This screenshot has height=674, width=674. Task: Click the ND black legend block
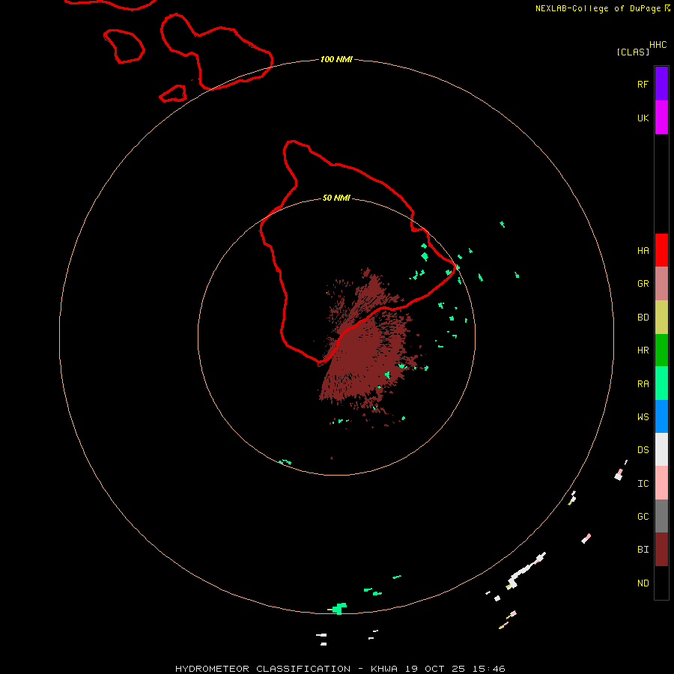point(661,583)
